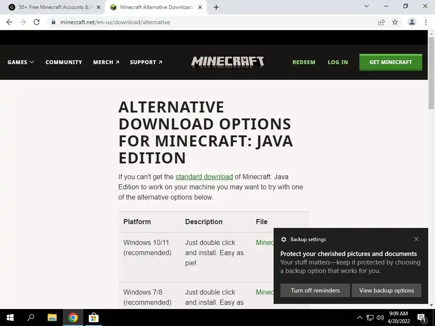Click Turn off reminders button
The image size is (435, 326).
[x=315, y=290]
